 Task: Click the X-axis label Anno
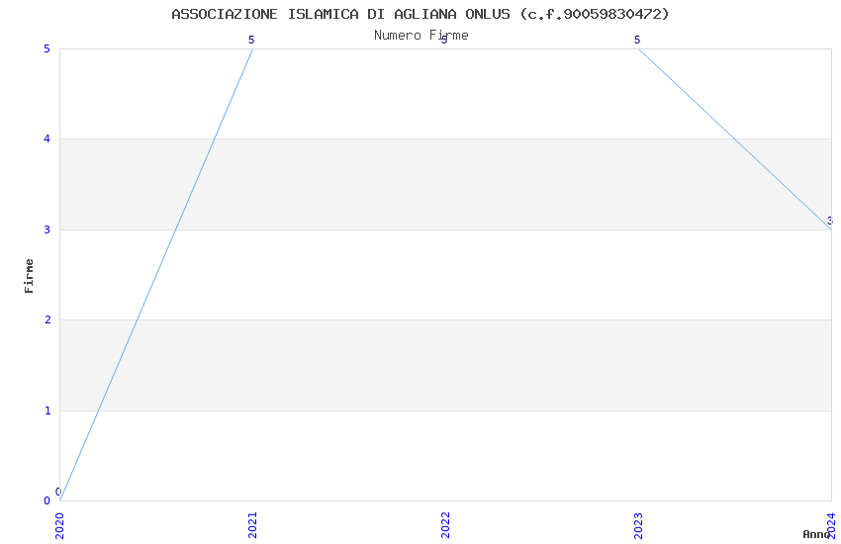(816, 534)
